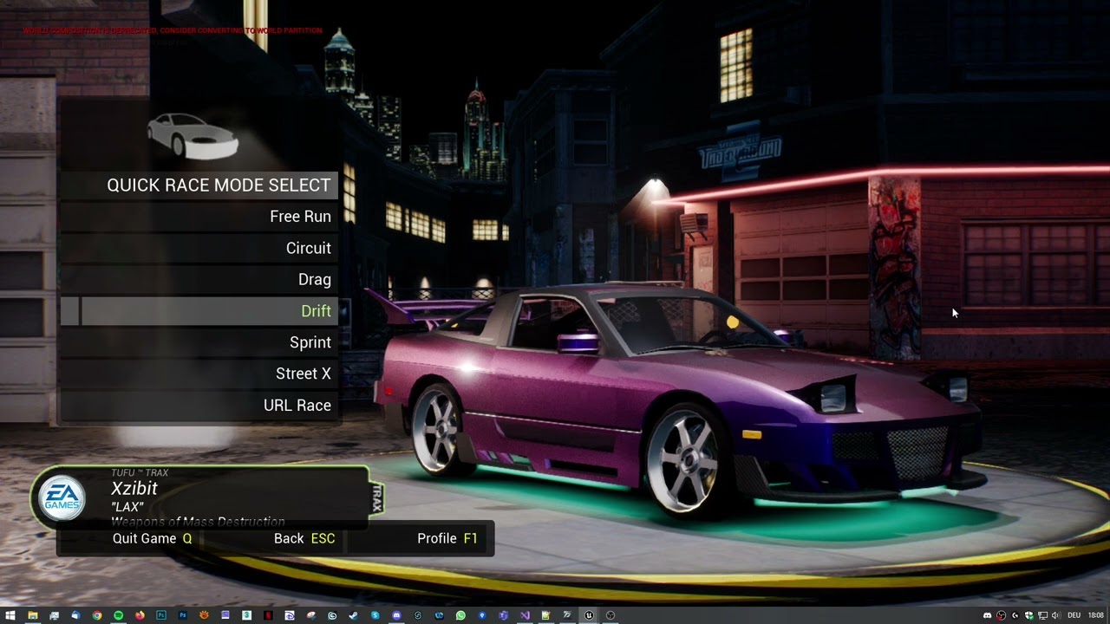Click the Quit Game button
The width and height of the screenshot is (1110, 624).
coord(152,538)
